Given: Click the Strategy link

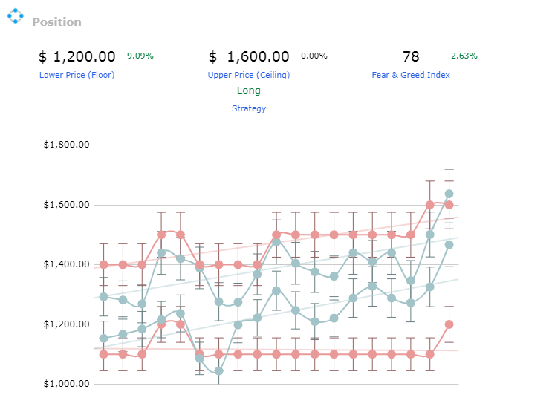Looking at the screenshot, I should [249, 108].
